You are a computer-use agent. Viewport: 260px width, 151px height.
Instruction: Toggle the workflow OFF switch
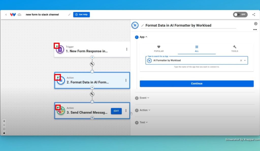click(240, 14)
